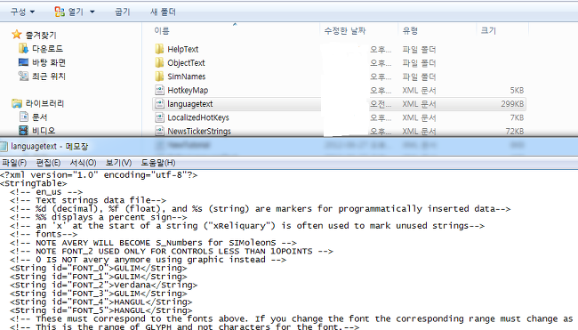
Task: Select 라이브러리 in the navigation pane
Action: click(x=44, y=103)
